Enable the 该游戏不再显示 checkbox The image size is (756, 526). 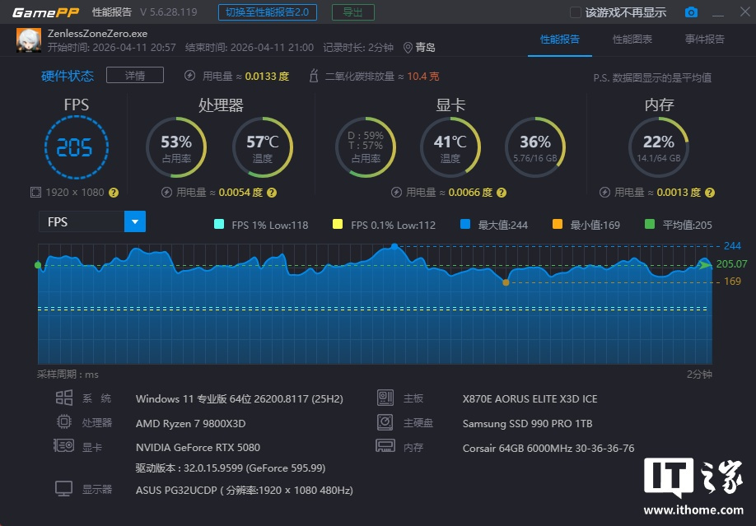(x=576, y=12)
